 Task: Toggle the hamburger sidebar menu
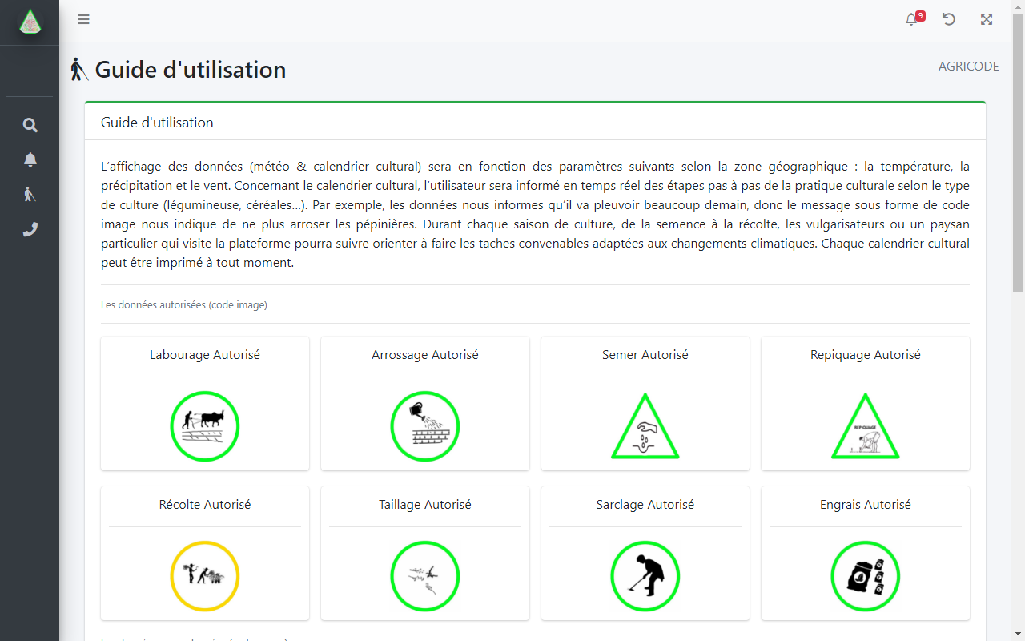click(x=83, y=20)
